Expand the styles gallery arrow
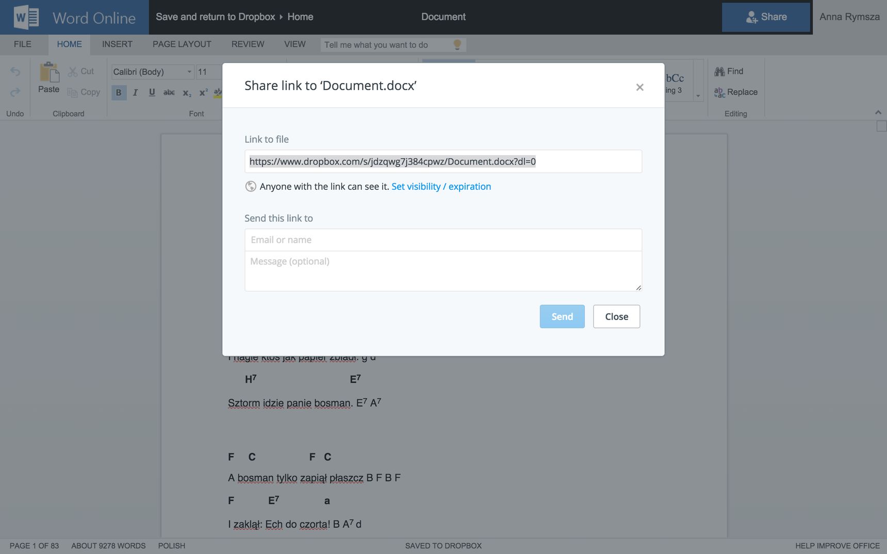 tap(698, 95)
